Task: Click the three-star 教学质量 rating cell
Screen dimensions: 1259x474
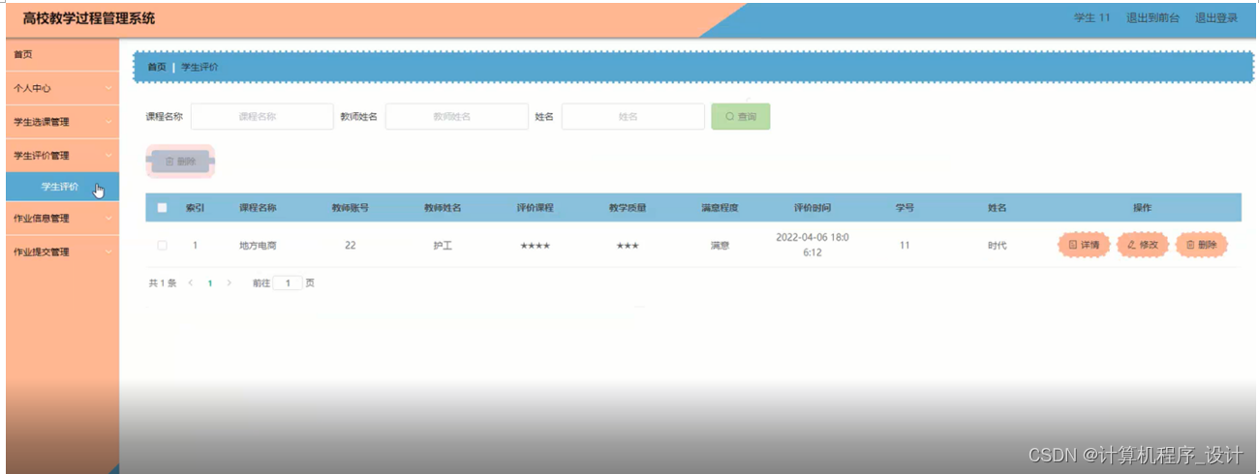Action: (628, 246)
